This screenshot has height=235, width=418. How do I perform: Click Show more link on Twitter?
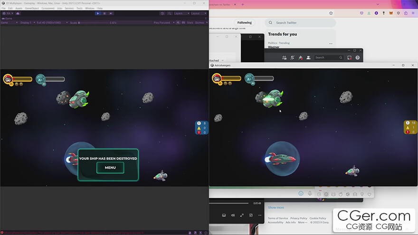coord(276,207)
